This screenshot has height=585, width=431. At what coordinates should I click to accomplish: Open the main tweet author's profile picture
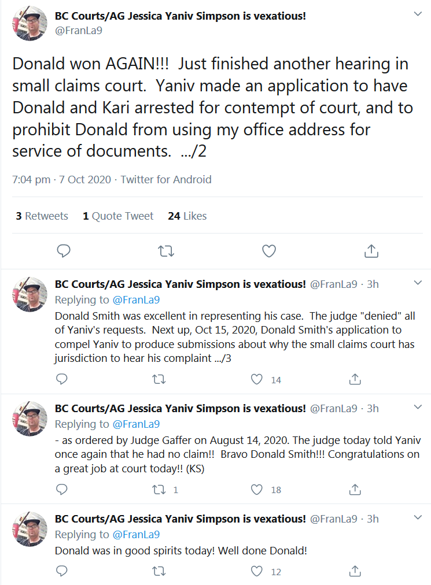click(x=30, y=23)
